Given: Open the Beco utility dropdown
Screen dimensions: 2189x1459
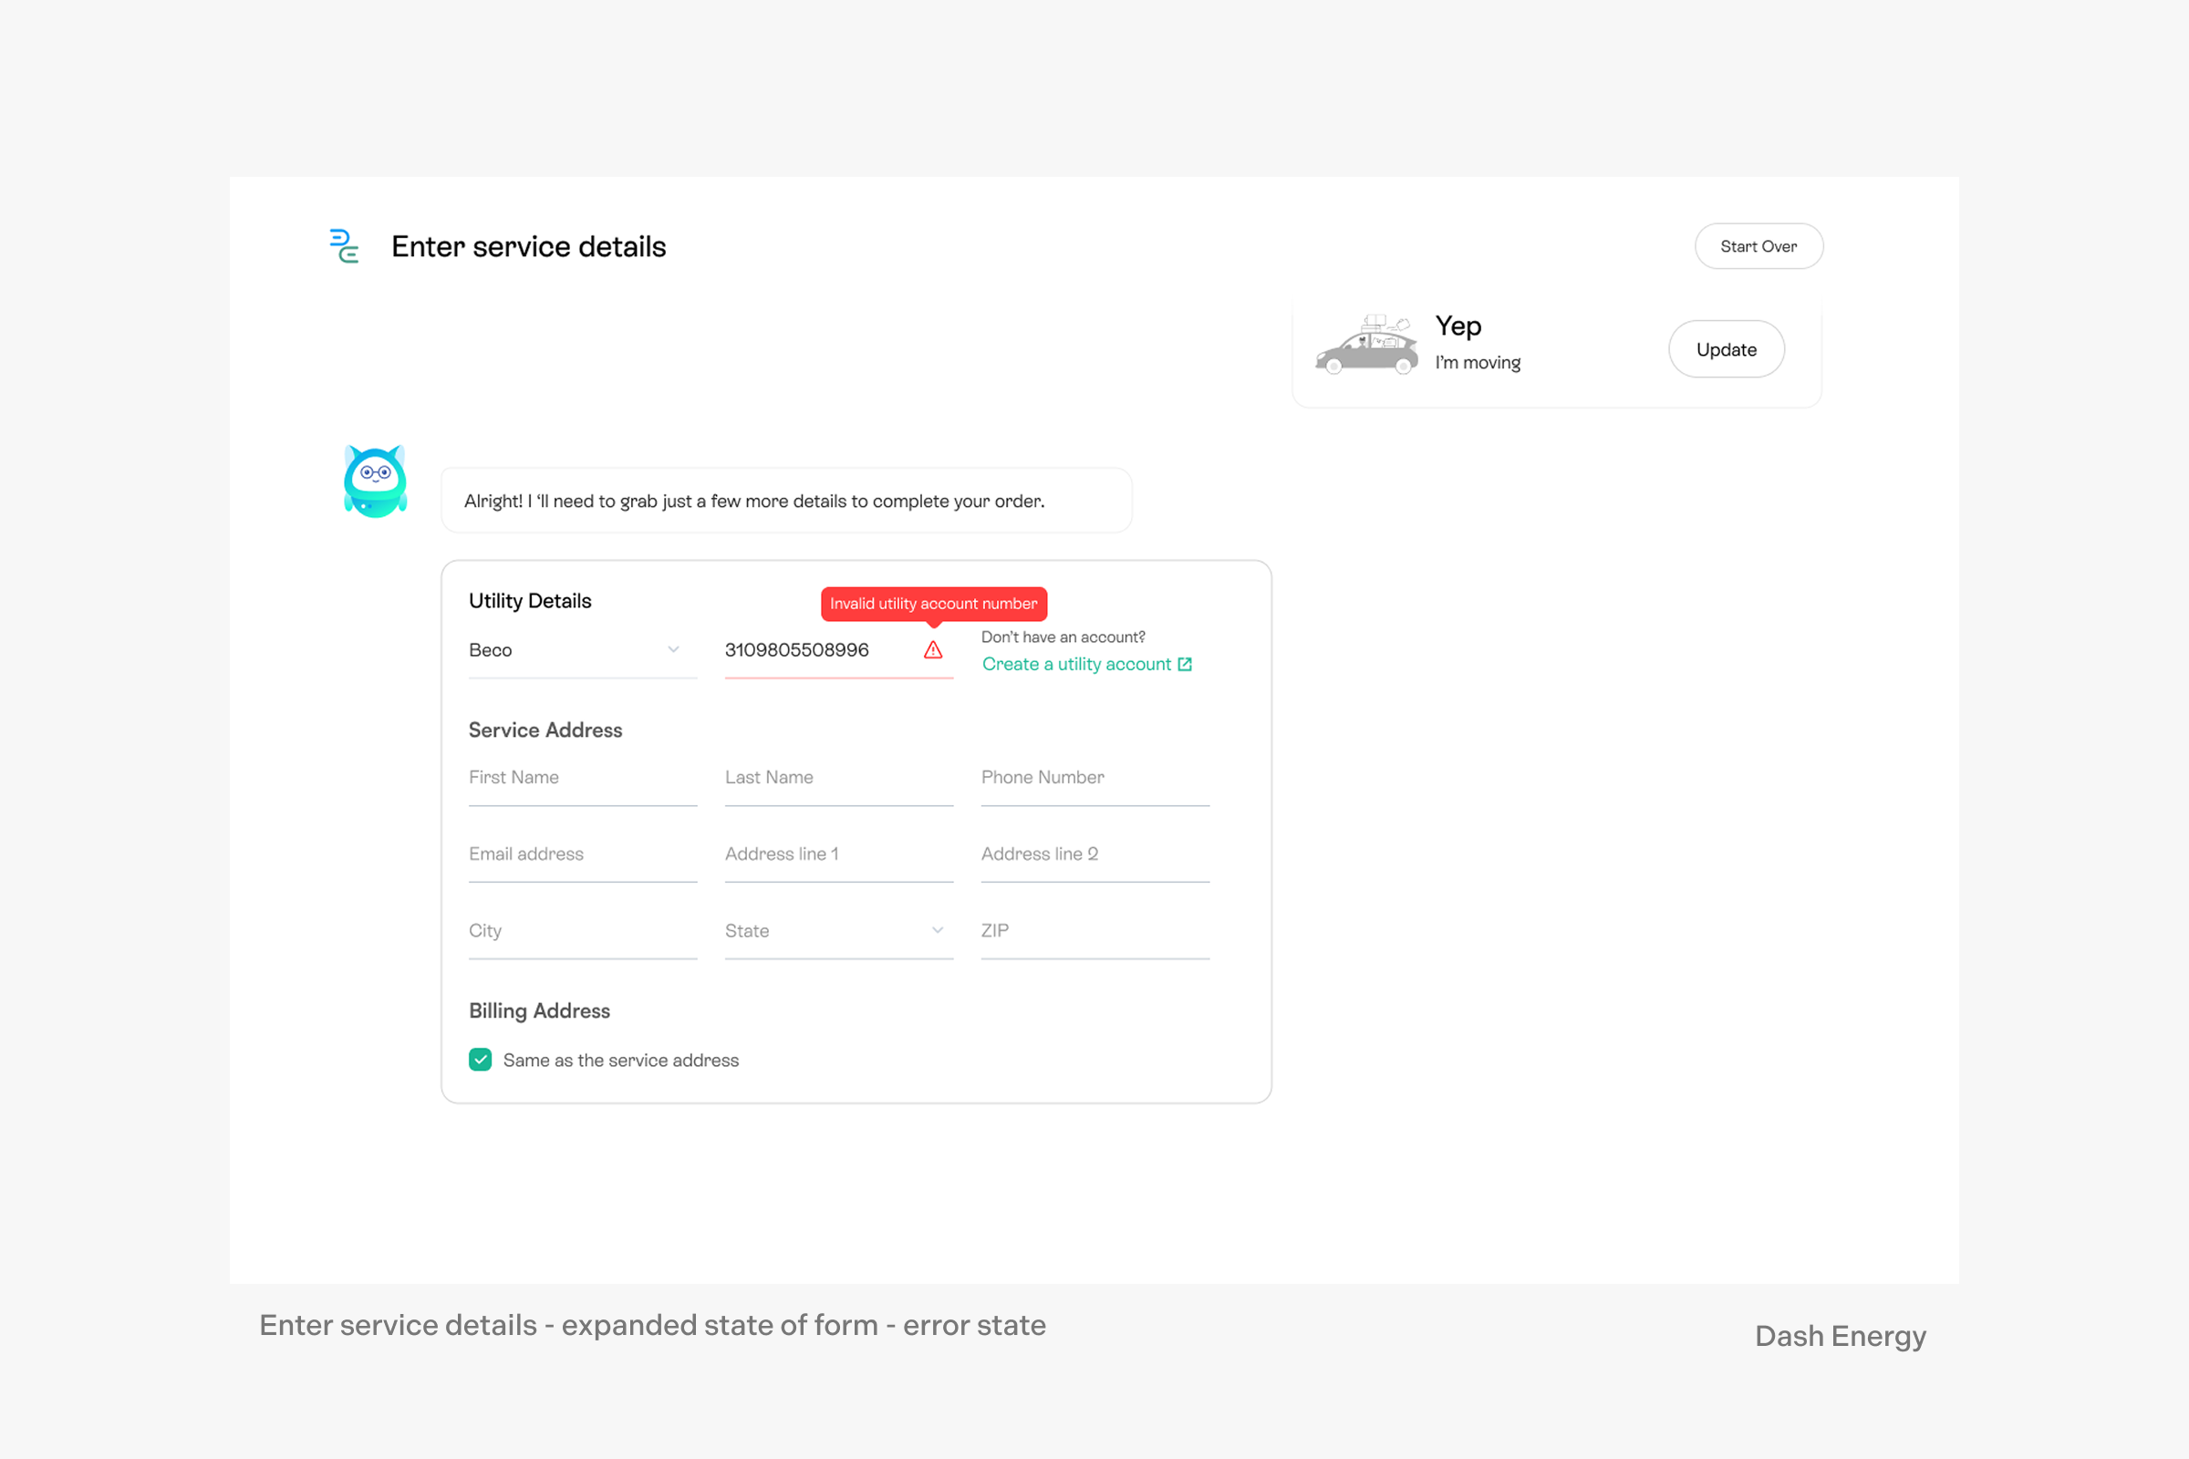Looking at the screenshot, I should (x=582, y=650).
